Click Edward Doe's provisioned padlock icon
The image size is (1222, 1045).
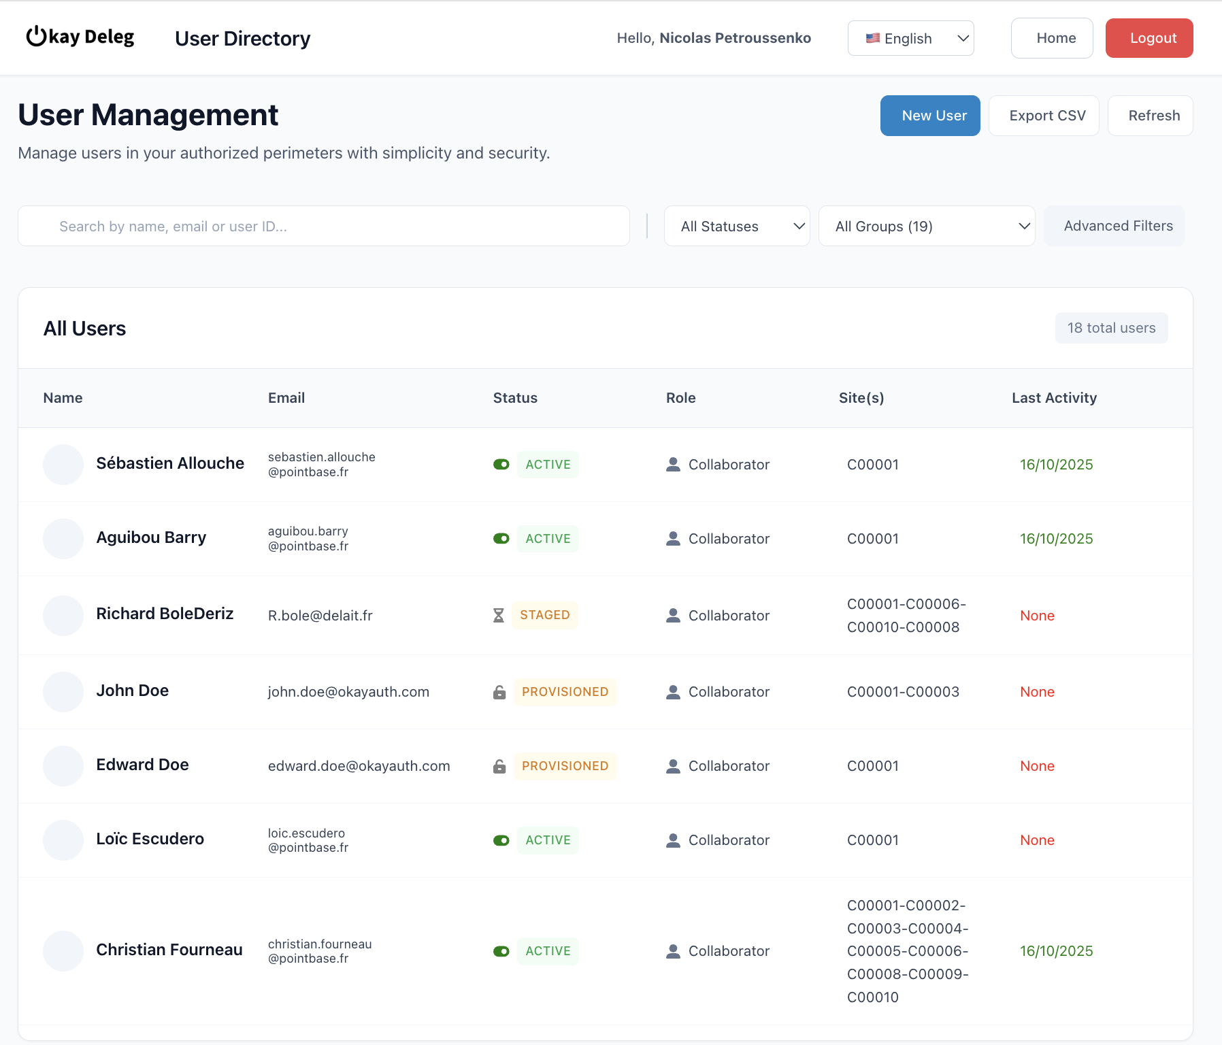click(499, 767)
